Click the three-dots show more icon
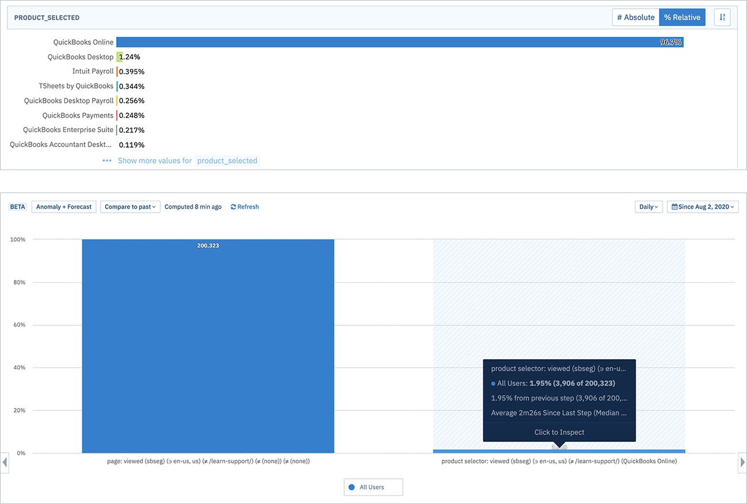Viewport: 747px width, 504px height. (x=107, y=161)
